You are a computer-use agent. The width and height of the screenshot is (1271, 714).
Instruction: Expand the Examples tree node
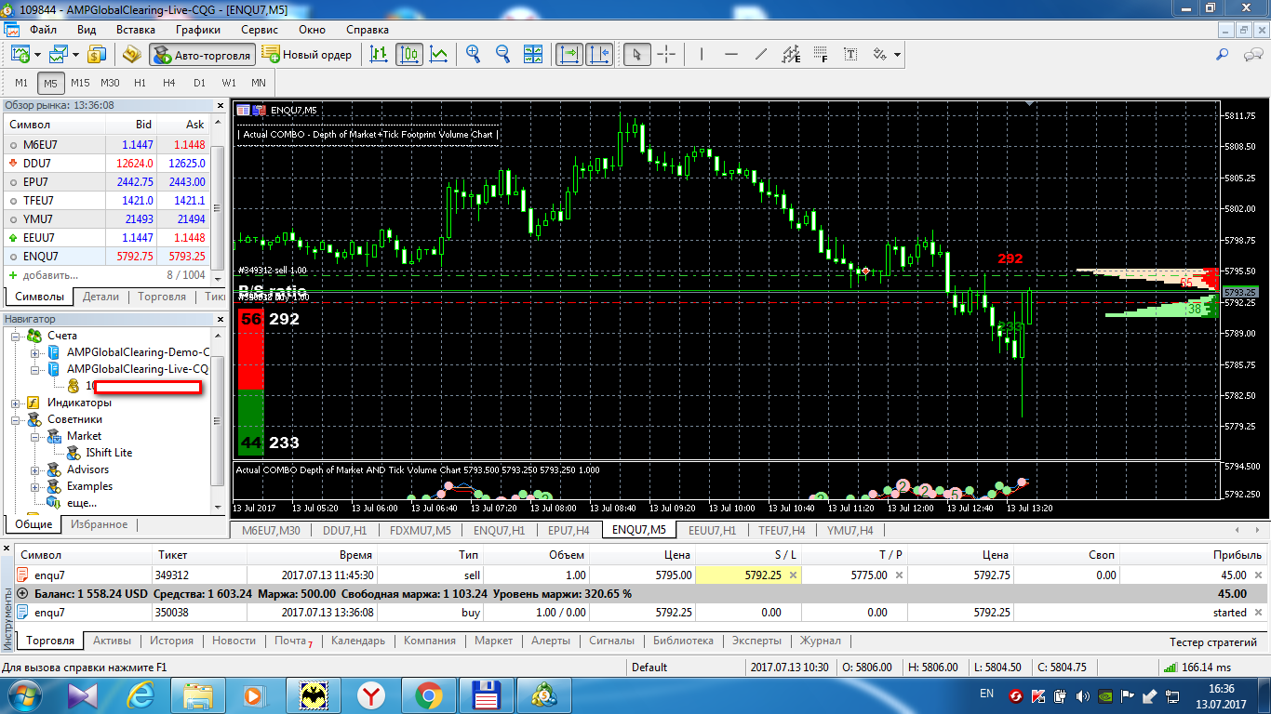point(34,486)
